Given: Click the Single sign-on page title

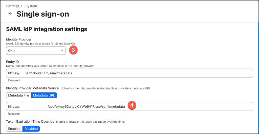Looking at the screenshot, I should click(43, 14).
